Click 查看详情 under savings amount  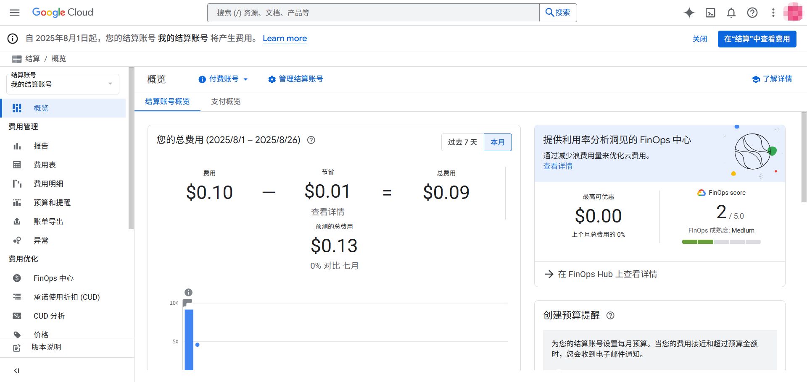point(328,212)
